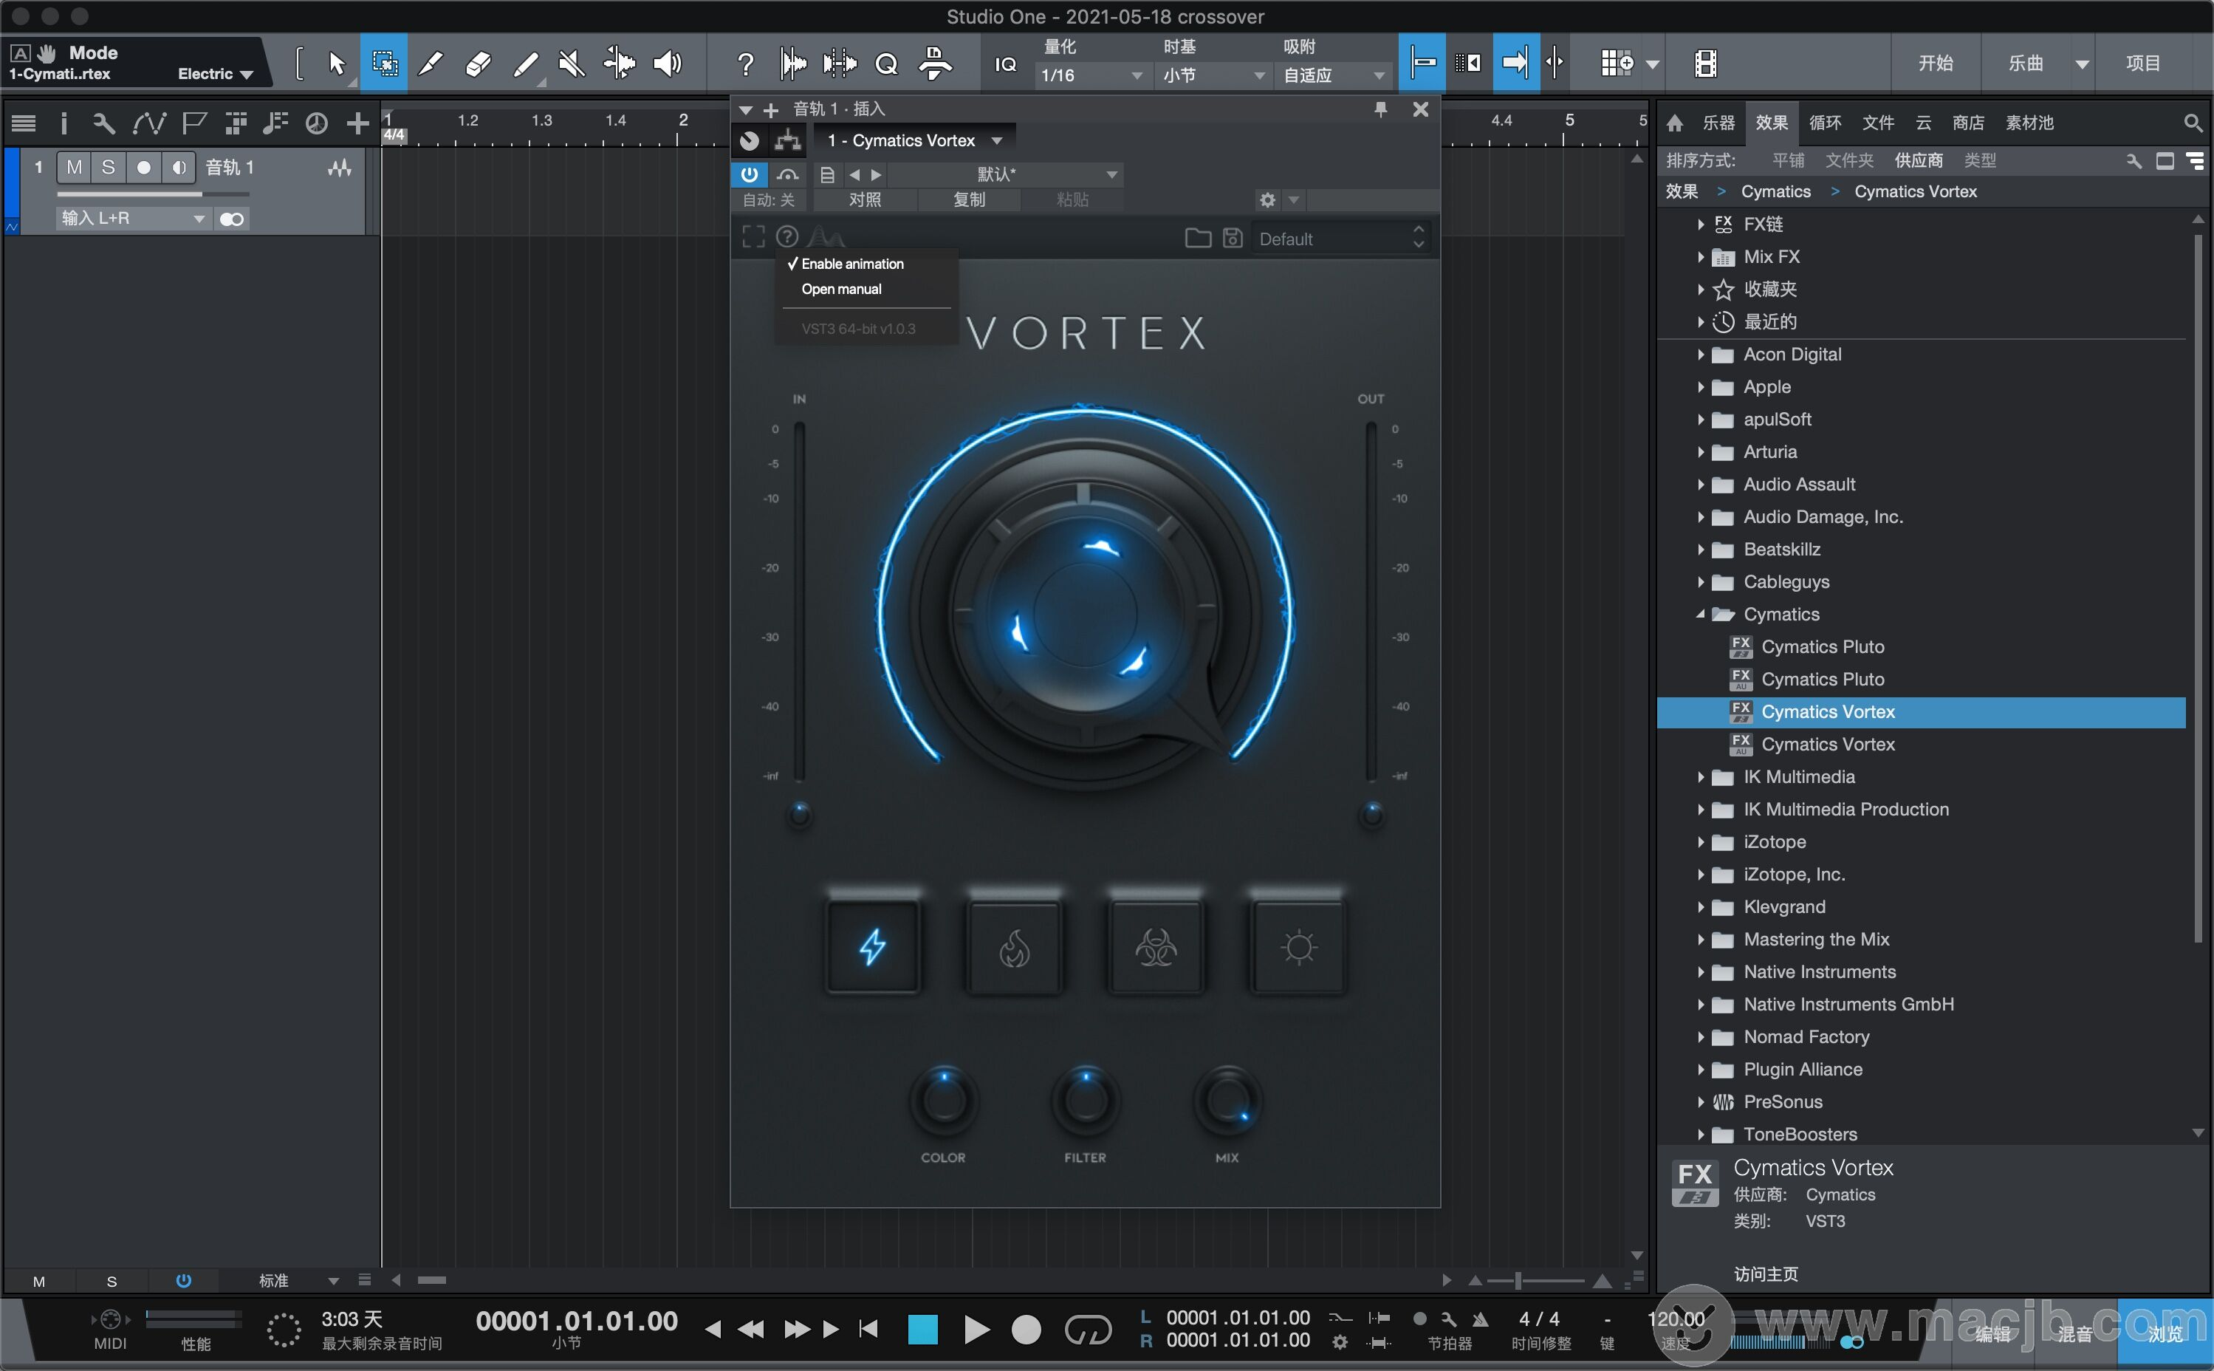
Task: Arm record on track 1
Action: click(x=143, y=167)
